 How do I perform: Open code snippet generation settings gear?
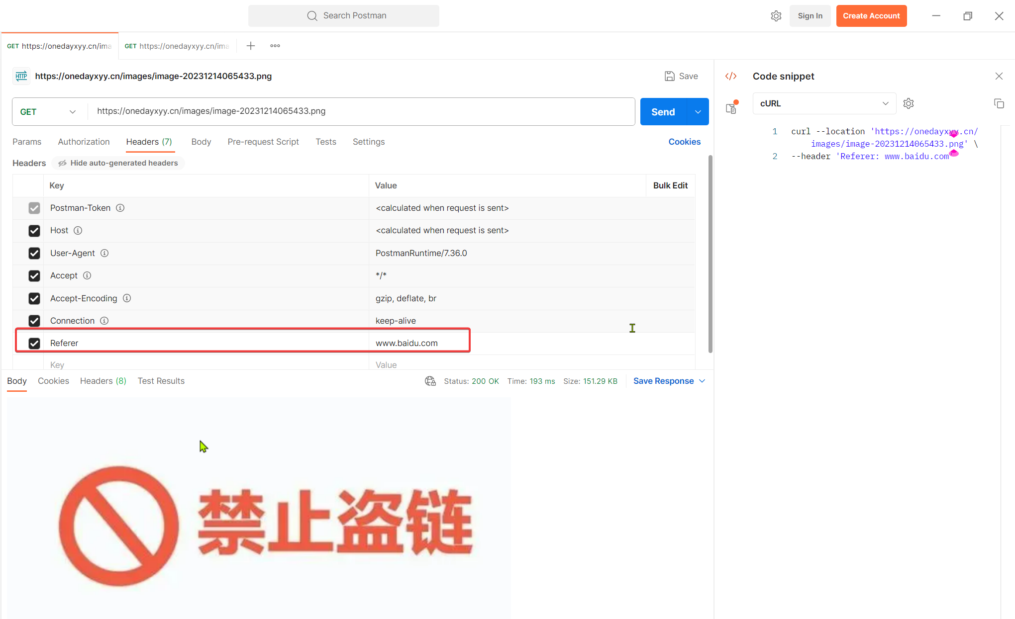(x=909, y=103)
